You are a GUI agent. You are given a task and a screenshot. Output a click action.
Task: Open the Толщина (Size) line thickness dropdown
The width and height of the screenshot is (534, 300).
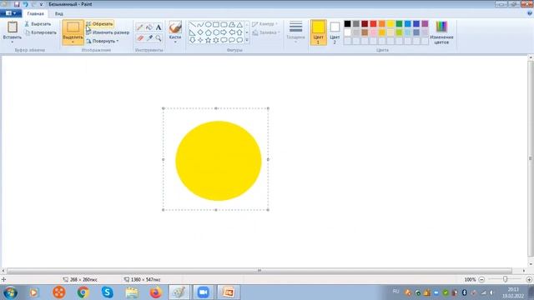tap(295, 32)
